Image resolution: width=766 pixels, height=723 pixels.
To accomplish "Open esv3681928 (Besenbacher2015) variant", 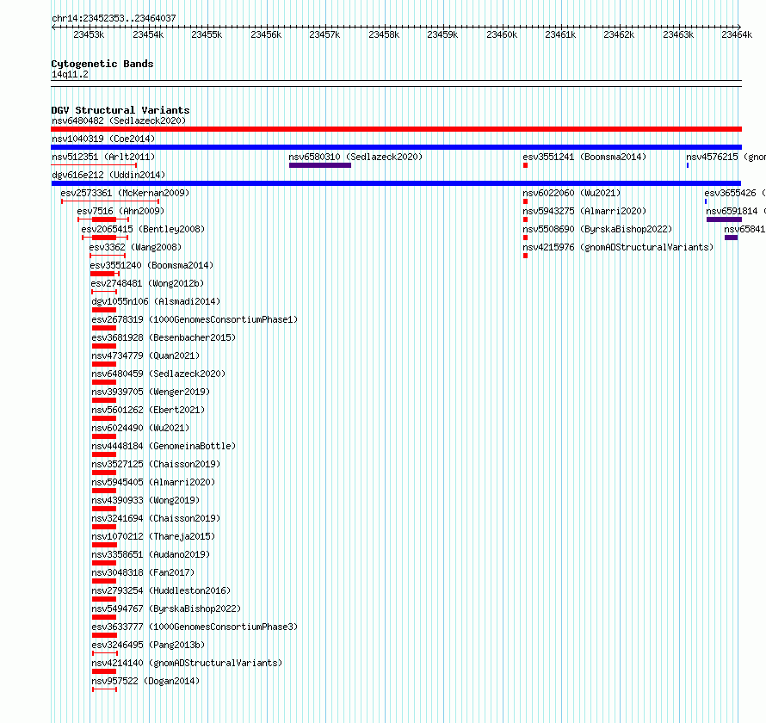I will point(164,337).
